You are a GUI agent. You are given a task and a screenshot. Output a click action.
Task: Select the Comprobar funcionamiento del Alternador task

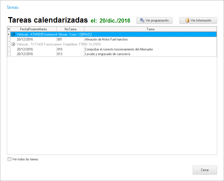[119, 49]
